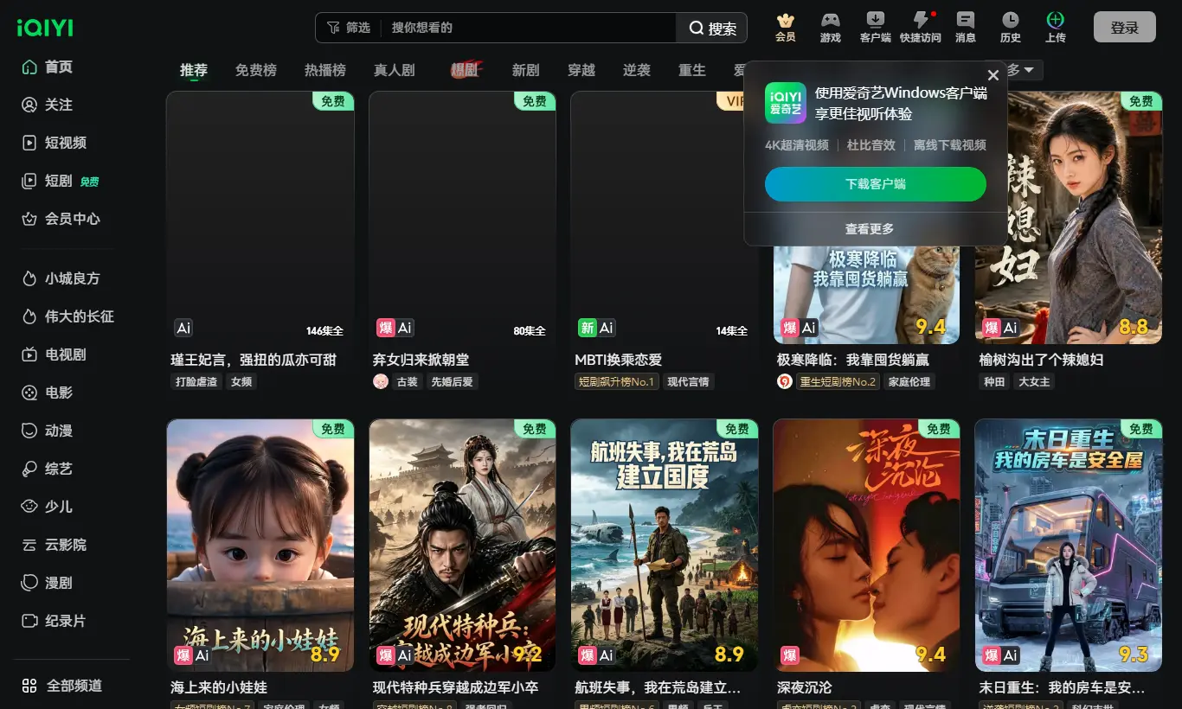1182x709 pixels.
Task: Select the 真人剧 tab
Action: point(394,70)
